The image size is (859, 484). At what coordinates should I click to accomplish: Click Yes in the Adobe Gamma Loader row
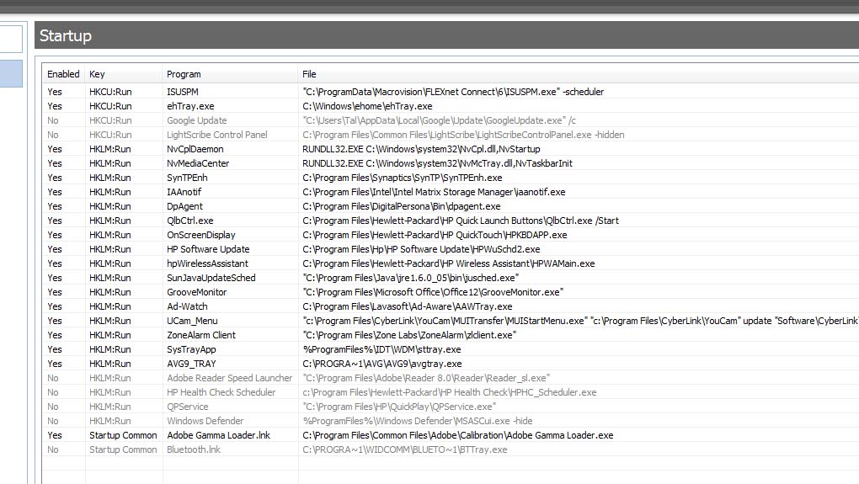coord(55,435)
